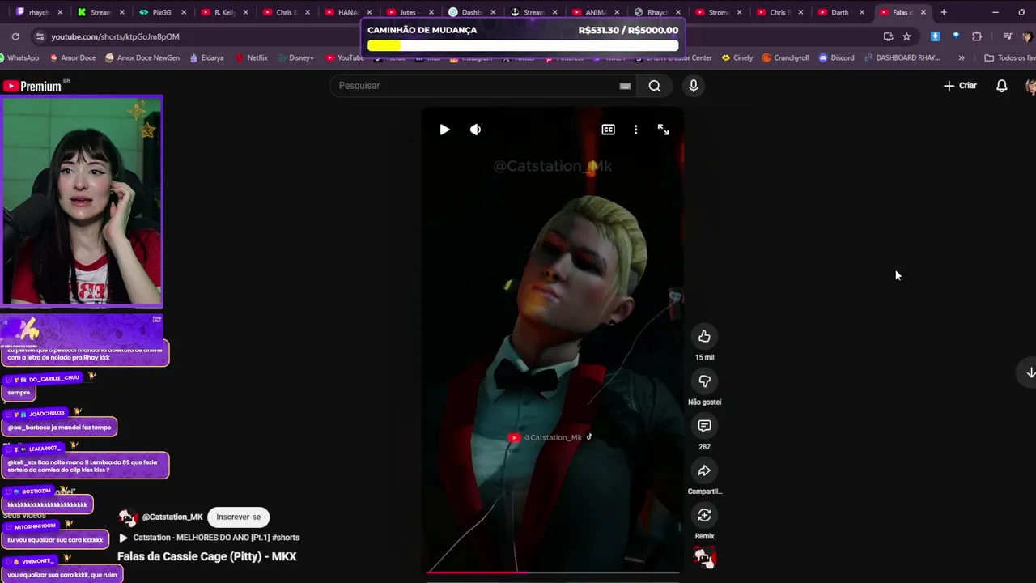Open the Todos os favoritos folder
Viewport: 1036px width, 583px height.
click(x=1009, y=57)
